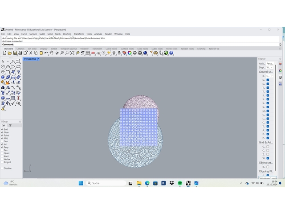Click the weather widget on taskbar
The height and width of the screenshot is (214, 285).
pos(11,183)
